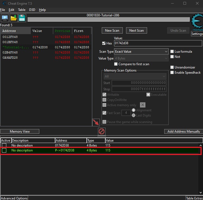Click the X icon beside Active memory only

click(x=143, y=105)
